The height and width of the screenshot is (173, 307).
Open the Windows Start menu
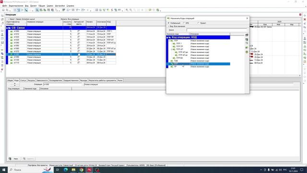point(4,170)
